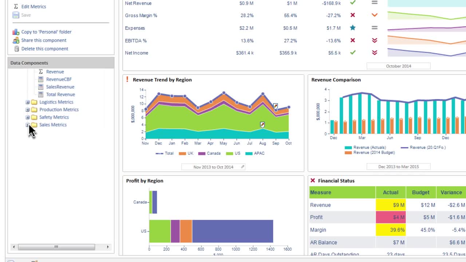
Task: Click the annotation marker near Aug on chart
Action: point(262,124)
